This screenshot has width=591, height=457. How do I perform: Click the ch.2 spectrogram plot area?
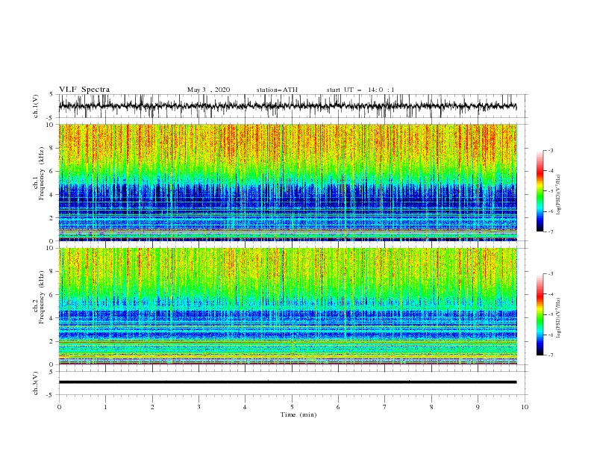(x=288, y=306)
